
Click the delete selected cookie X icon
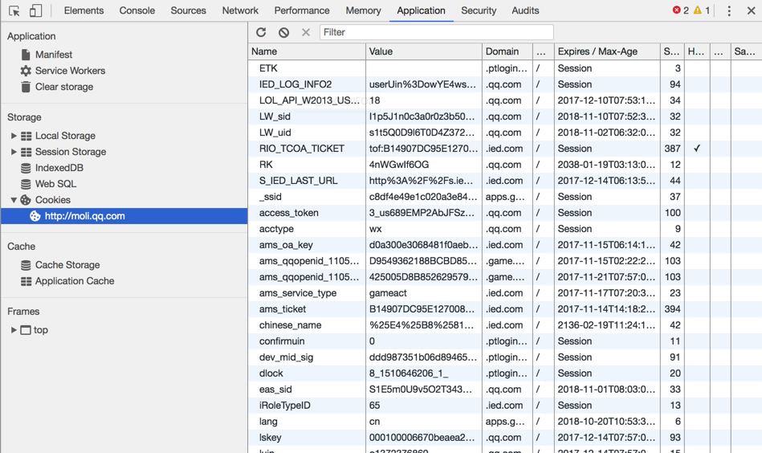click(x=306, y=32)
